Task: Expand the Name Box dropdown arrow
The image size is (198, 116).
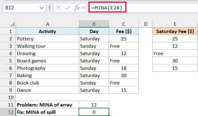Action: click(x=41, y=8)
